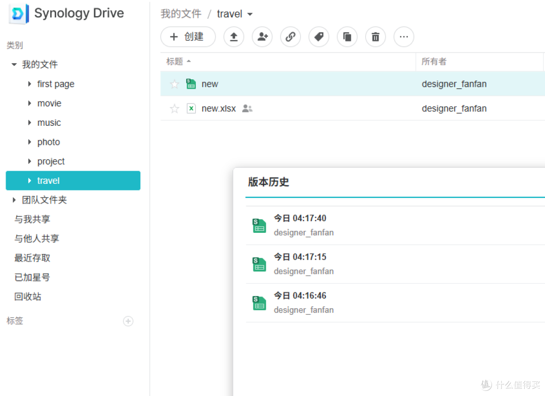Click the trash delete icon

point(375,37)
